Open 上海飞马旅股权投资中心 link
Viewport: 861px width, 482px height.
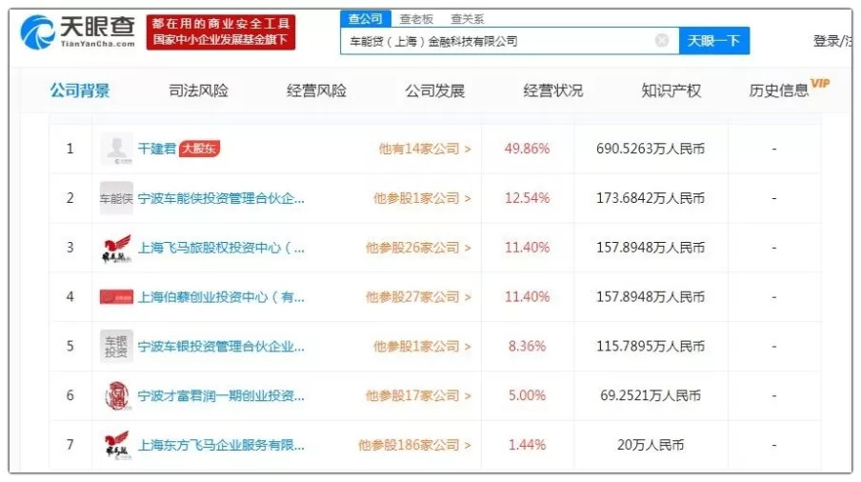pyautogui.click(x=221, y=248)
